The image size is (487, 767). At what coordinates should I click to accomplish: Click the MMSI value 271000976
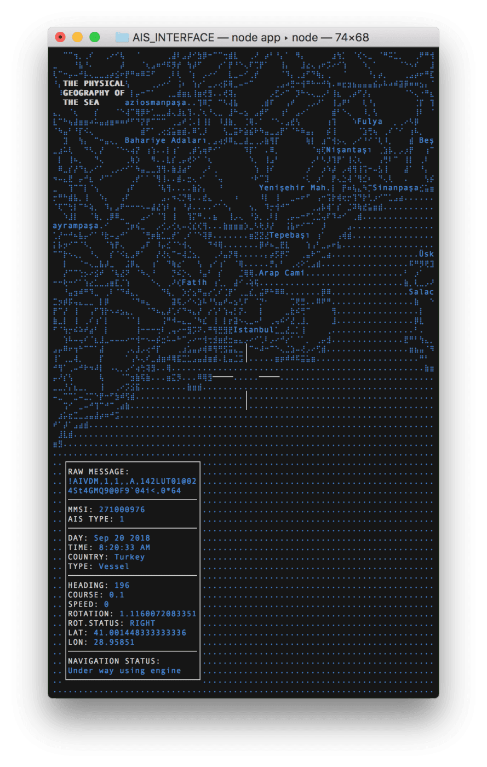click(x=122, y=510)
